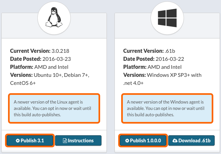Select the Linux card's Platform: AMD and Intel
221x154 pixels.
[39, 67]
